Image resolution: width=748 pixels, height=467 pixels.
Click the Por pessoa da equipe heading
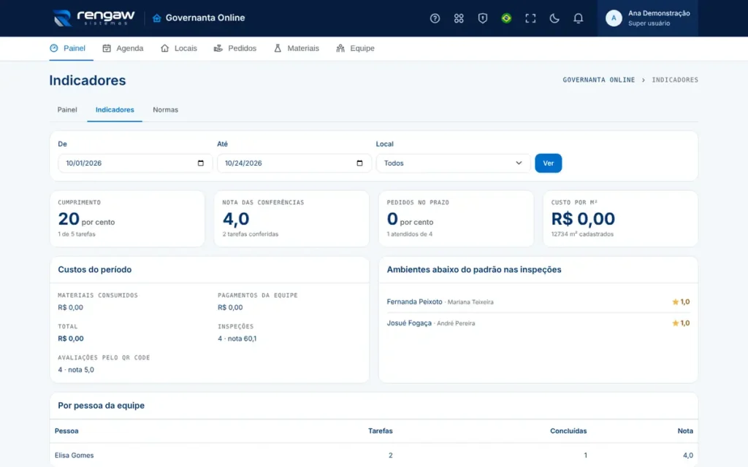101,406
